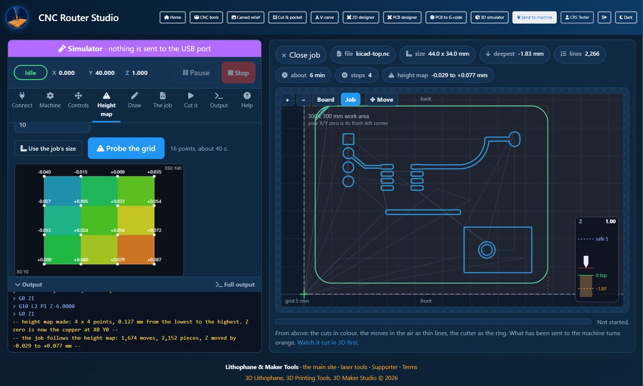Click Use the job's size button
This screenshot has width=643, height=386.
click(48, 148)
